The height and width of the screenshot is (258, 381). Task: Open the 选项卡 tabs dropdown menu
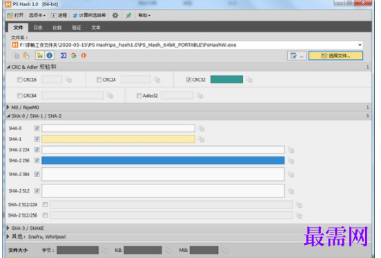tap(37, 16)
